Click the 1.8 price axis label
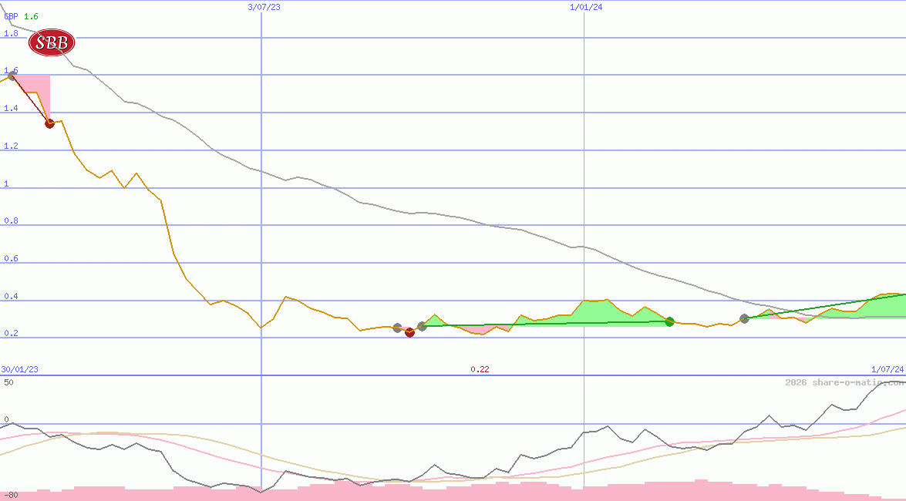The height and width of the screenshot is (501, 906). [x=11, y=34]
